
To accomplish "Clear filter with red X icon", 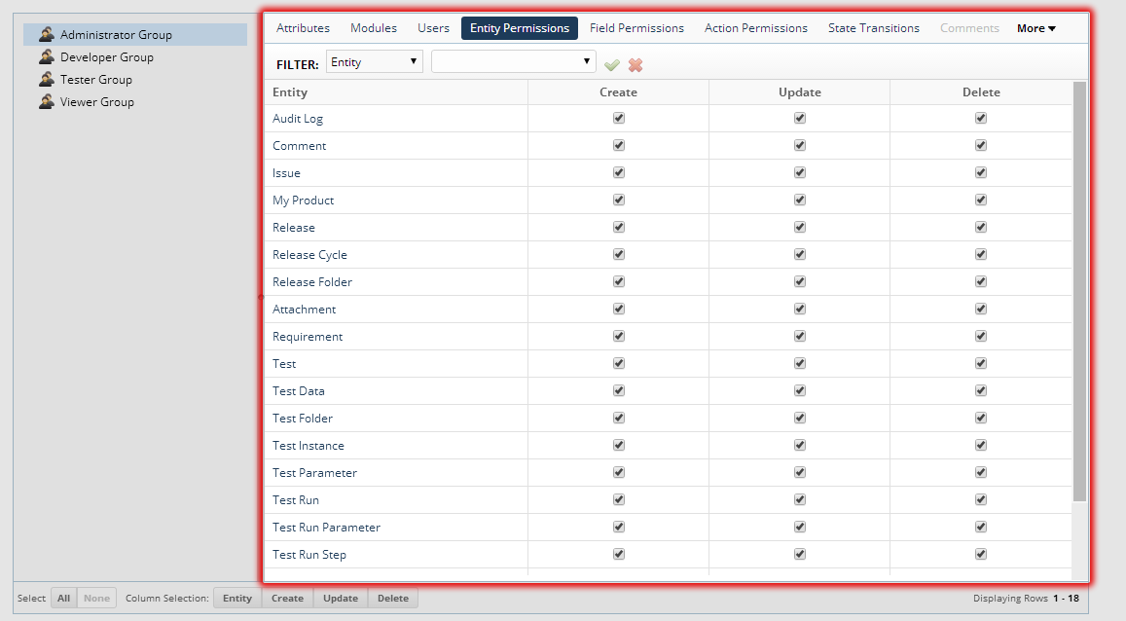I will point(636,65).
